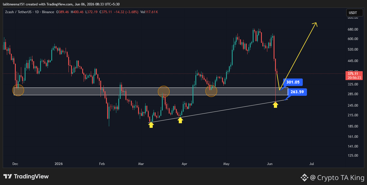
Task: Click the Feb label on time axis
Action: point(102,164)
